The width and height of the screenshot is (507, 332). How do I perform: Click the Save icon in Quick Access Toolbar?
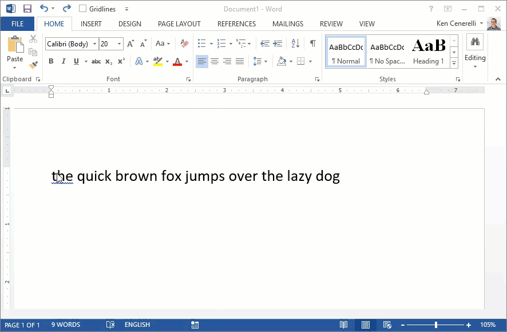coord(27,9)
